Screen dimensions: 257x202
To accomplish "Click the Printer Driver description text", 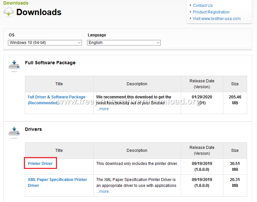I will (x=137, y=163).
